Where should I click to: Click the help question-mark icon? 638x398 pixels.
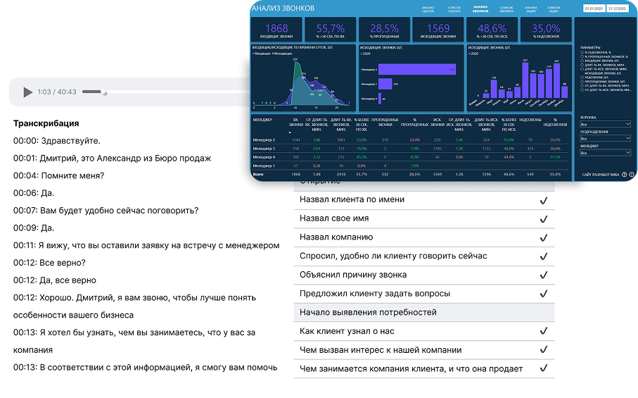tap(624, 175)
